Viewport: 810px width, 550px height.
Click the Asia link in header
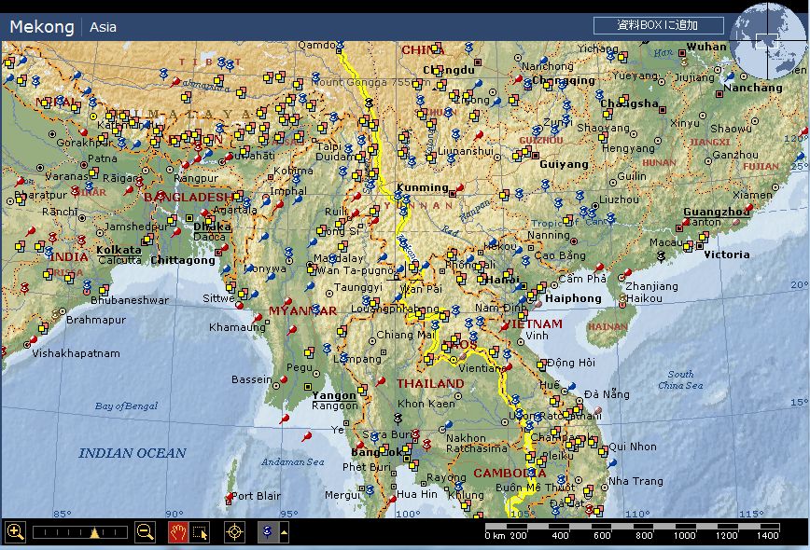click(x=103, y=27)
